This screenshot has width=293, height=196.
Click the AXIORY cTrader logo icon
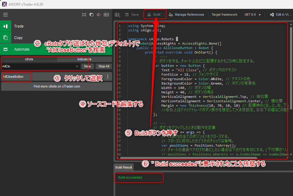pos(4,4)
